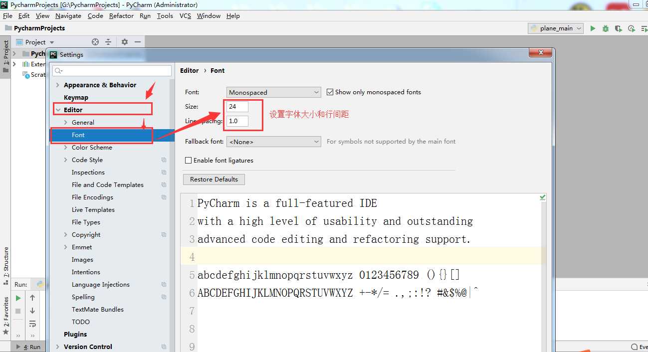The width and height of the screenshot is (648, 352).
Task: Enable font ligatures checkbox
Action: point(188,161)
